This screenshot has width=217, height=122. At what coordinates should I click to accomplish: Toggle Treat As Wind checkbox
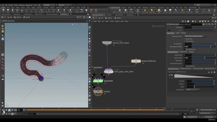184,41
